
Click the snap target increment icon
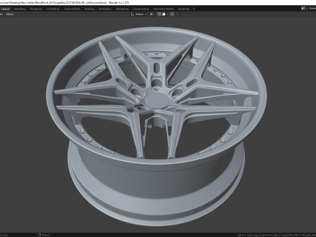coord(164,14)
